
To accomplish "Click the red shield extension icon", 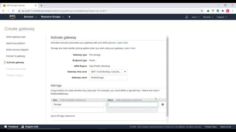I will pyautogui.click(x=213, y=11).
